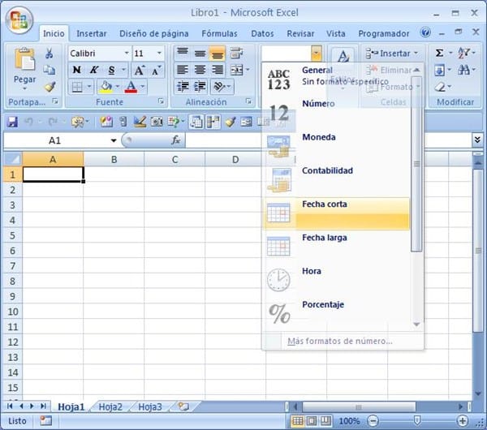This screenshot has height=430, width=487.
Task: Apply red font color A
Action: pos(131,87)
